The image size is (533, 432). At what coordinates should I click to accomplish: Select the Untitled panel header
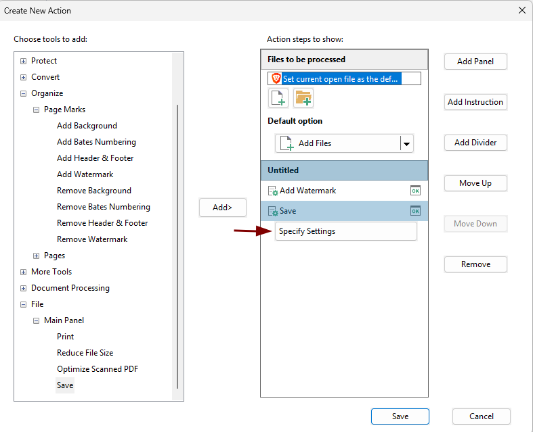344,170
